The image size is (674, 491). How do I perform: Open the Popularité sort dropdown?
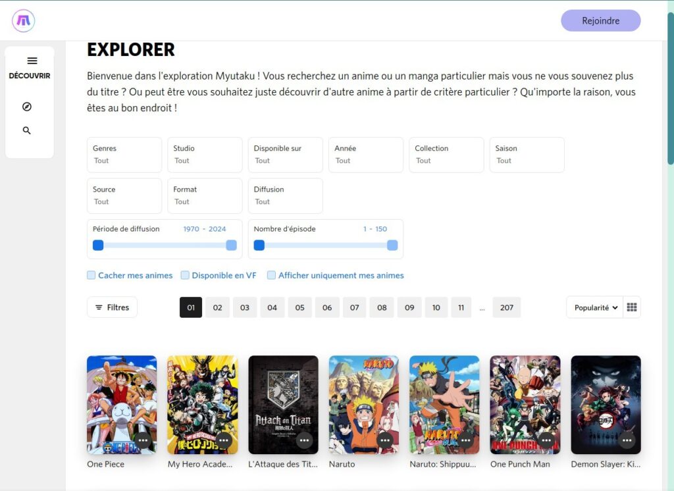pyautogui.click(x=595, y=307)
